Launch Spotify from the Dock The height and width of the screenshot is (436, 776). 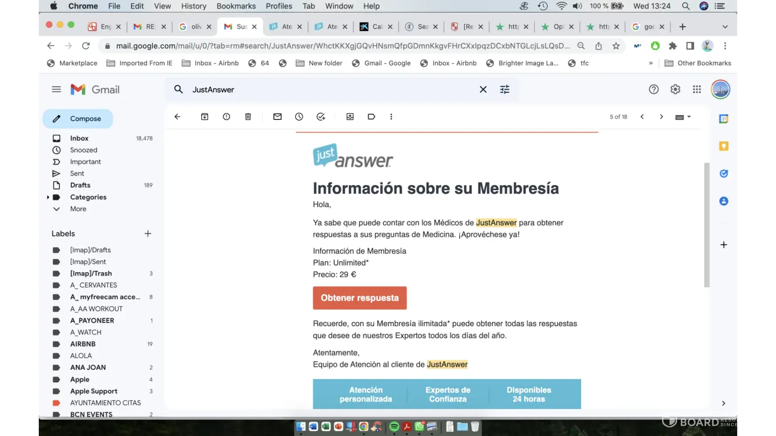coord(394,426)
